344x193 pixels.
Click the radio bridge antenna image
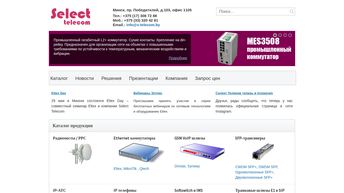80,154
